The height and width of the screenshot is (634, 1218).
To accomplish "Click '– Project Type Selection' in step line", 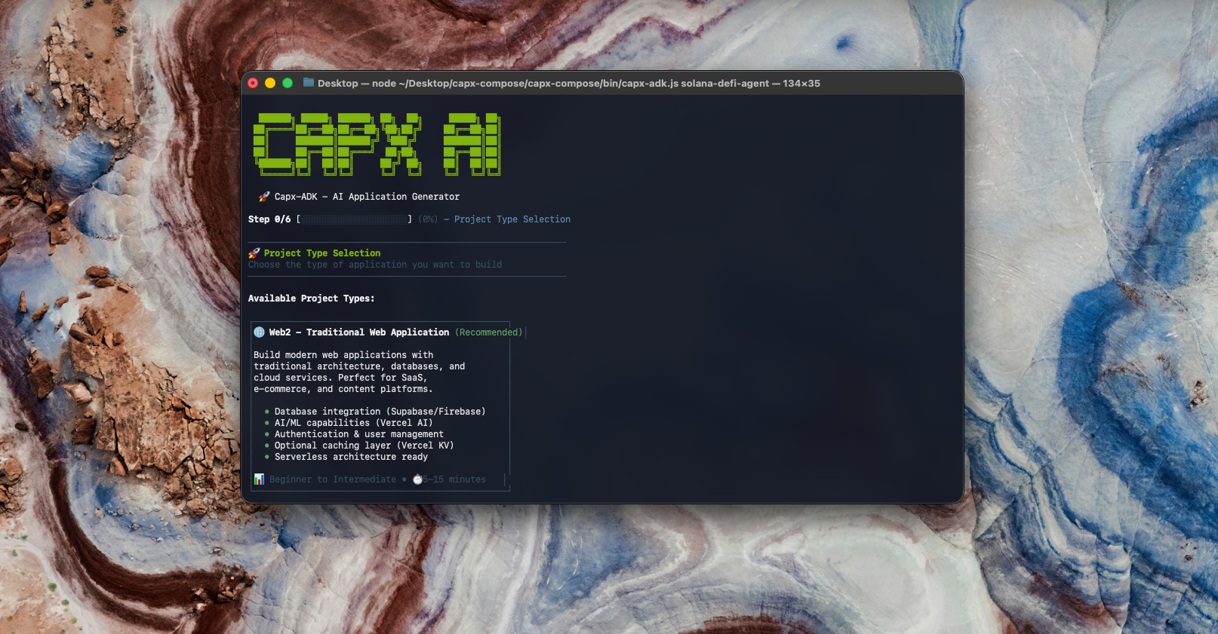I will click(507, 219).
